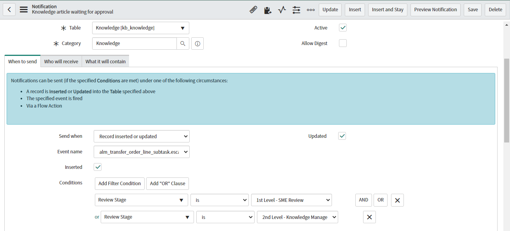Open first condition Review Stage field dropdown
This screenshot has width=510, height=231.
coord(141,200)
